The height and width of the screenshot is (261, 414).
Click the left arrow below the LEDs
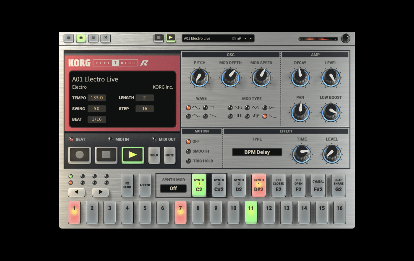point(77,192)
